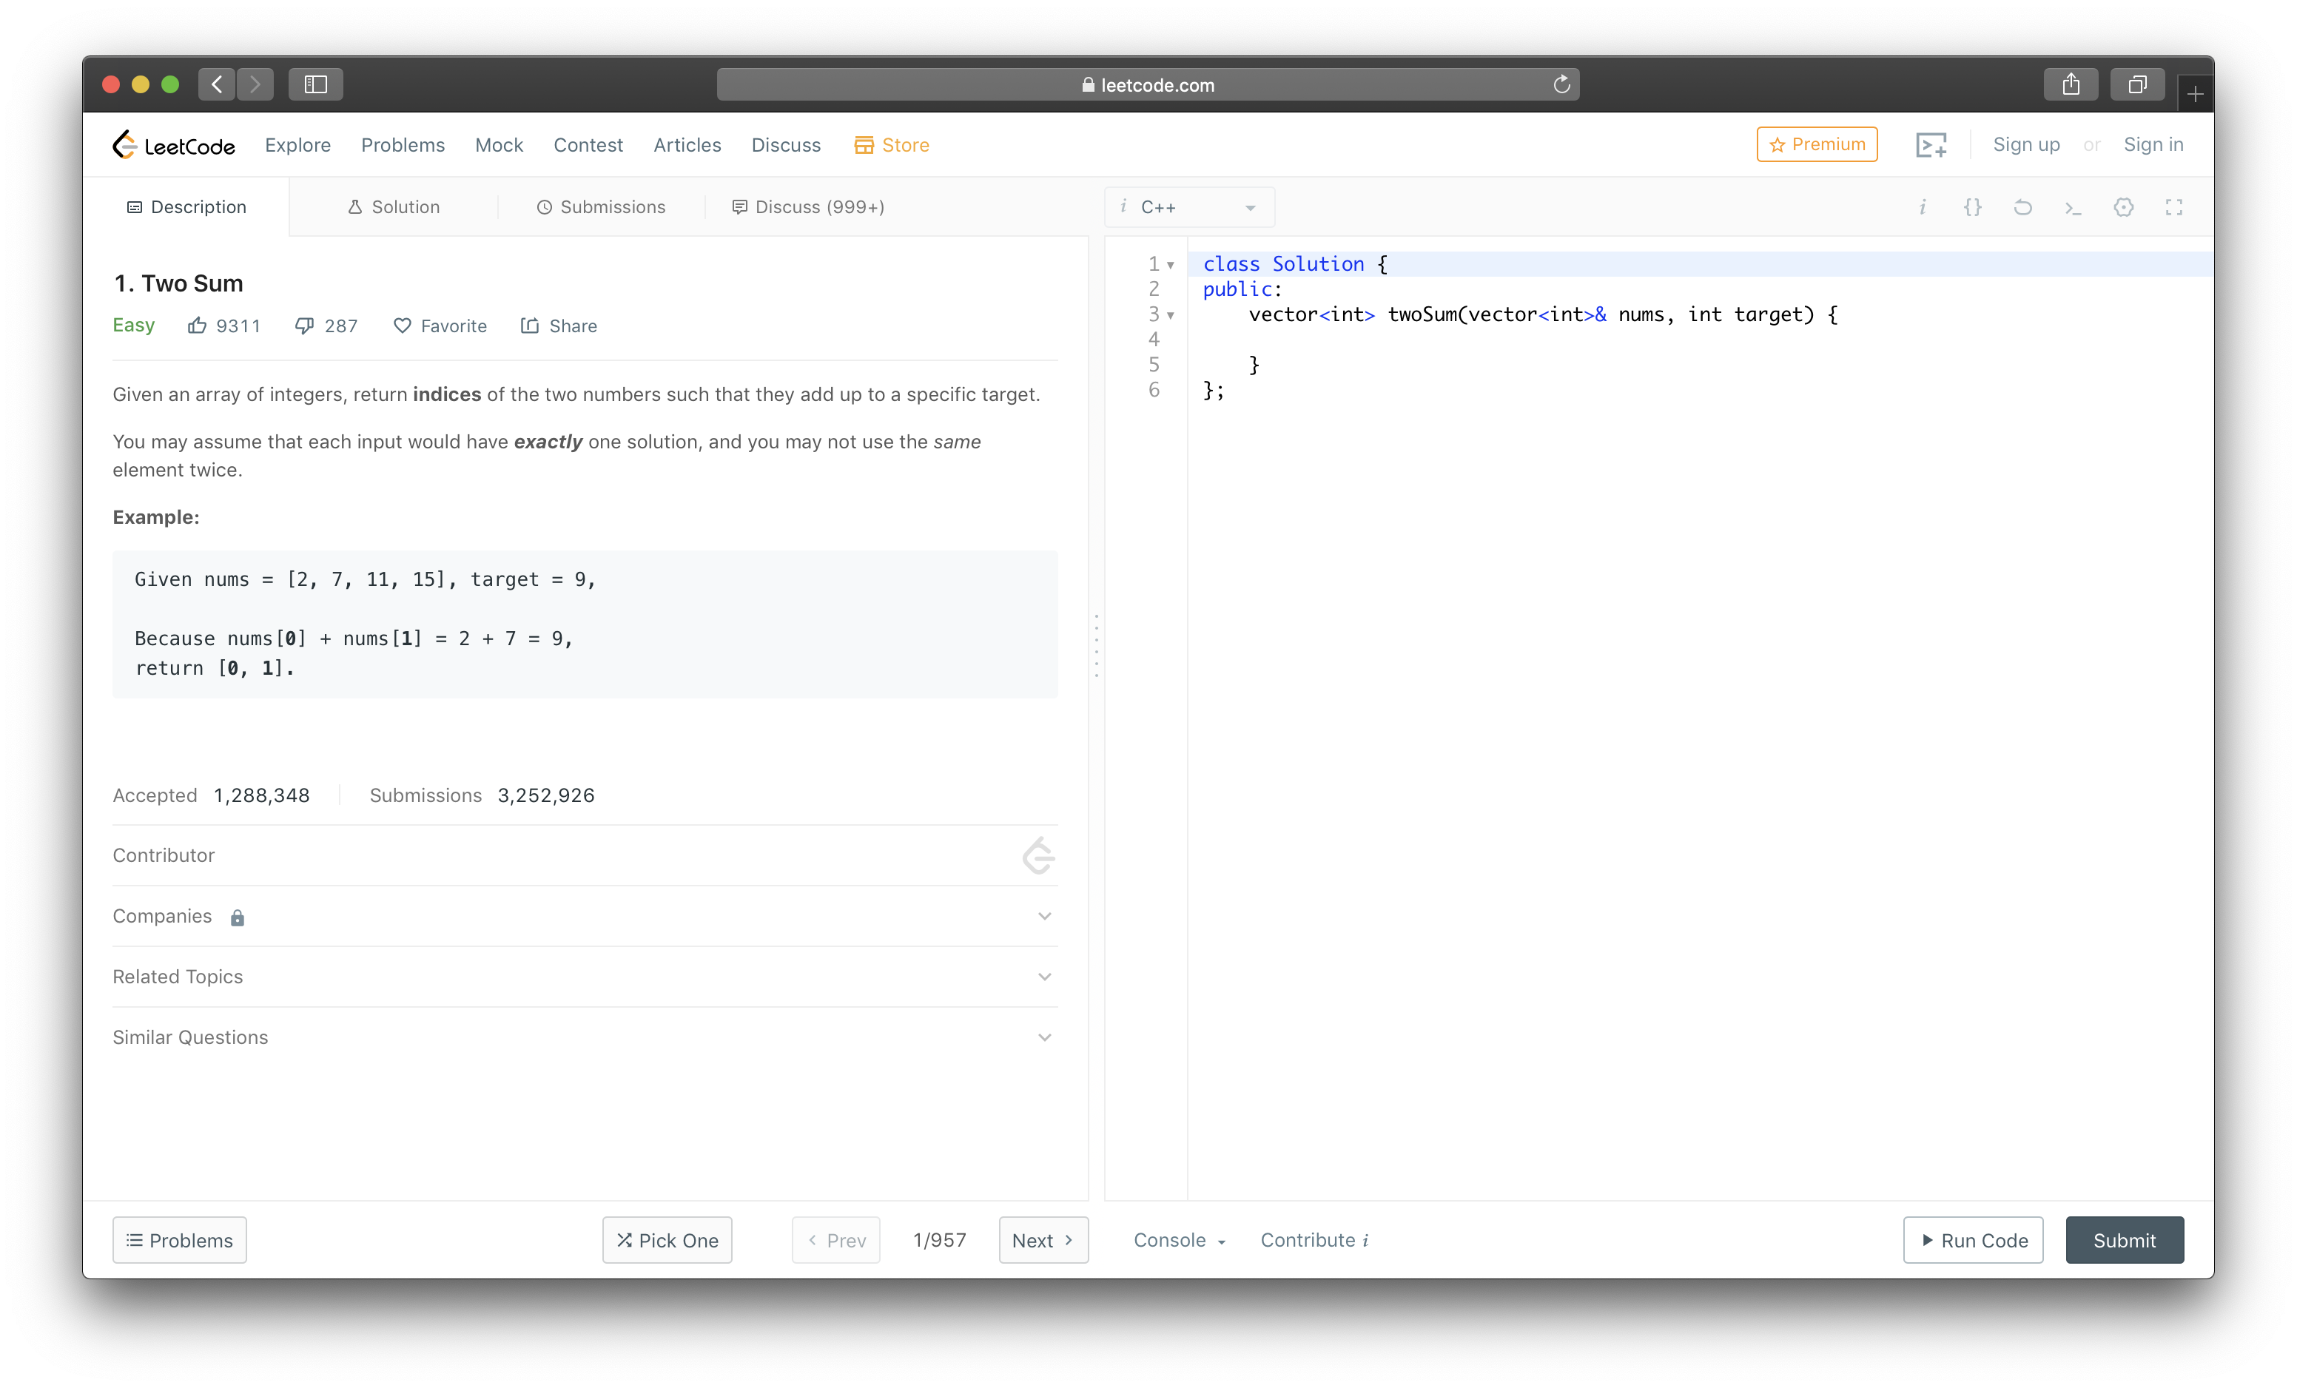Click the terminal prompt shortcut icon

click(2072, 207)
